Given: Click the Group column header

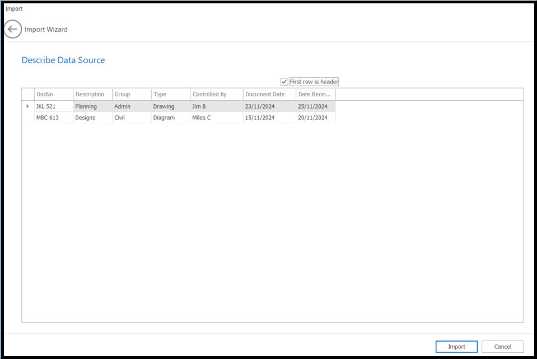Looking at the screenshot, I should coord(131,95).
